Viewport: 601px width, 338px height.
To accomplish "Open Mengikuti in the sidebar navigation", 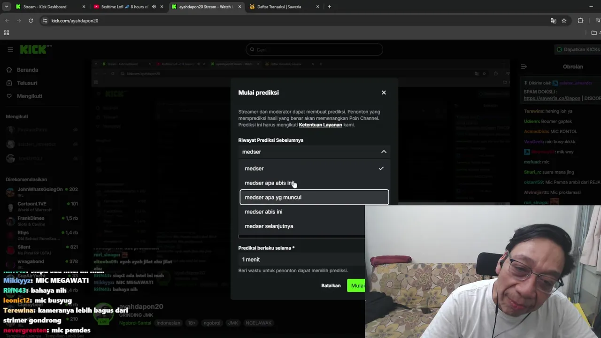I will click(x=30, y=96).
